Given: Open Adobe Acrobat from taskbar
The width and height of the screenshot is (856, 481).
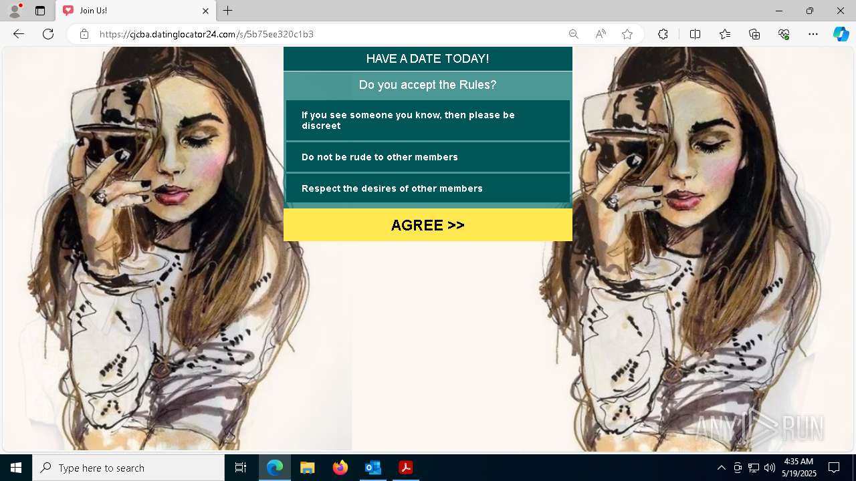Looking at the screenshot, I should click(406, 468).
